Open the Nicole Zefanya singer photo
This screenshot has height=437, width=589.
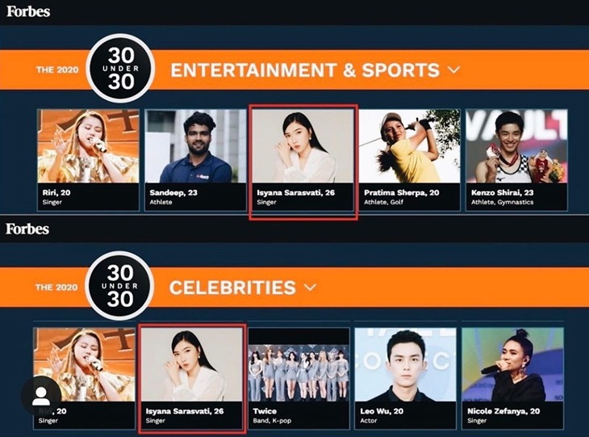[x=512, y=364]
